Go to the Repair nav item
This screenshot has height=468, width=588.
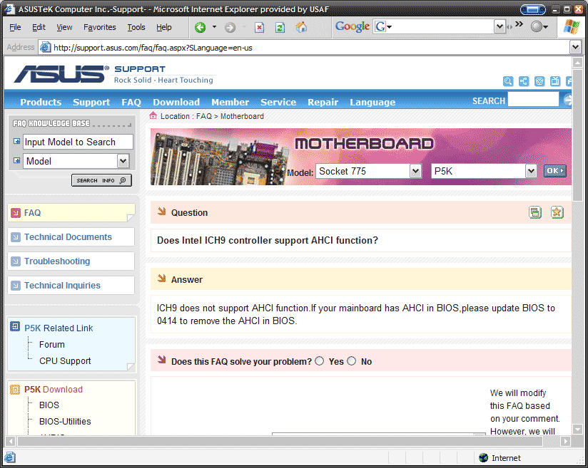tap(323, 102)
